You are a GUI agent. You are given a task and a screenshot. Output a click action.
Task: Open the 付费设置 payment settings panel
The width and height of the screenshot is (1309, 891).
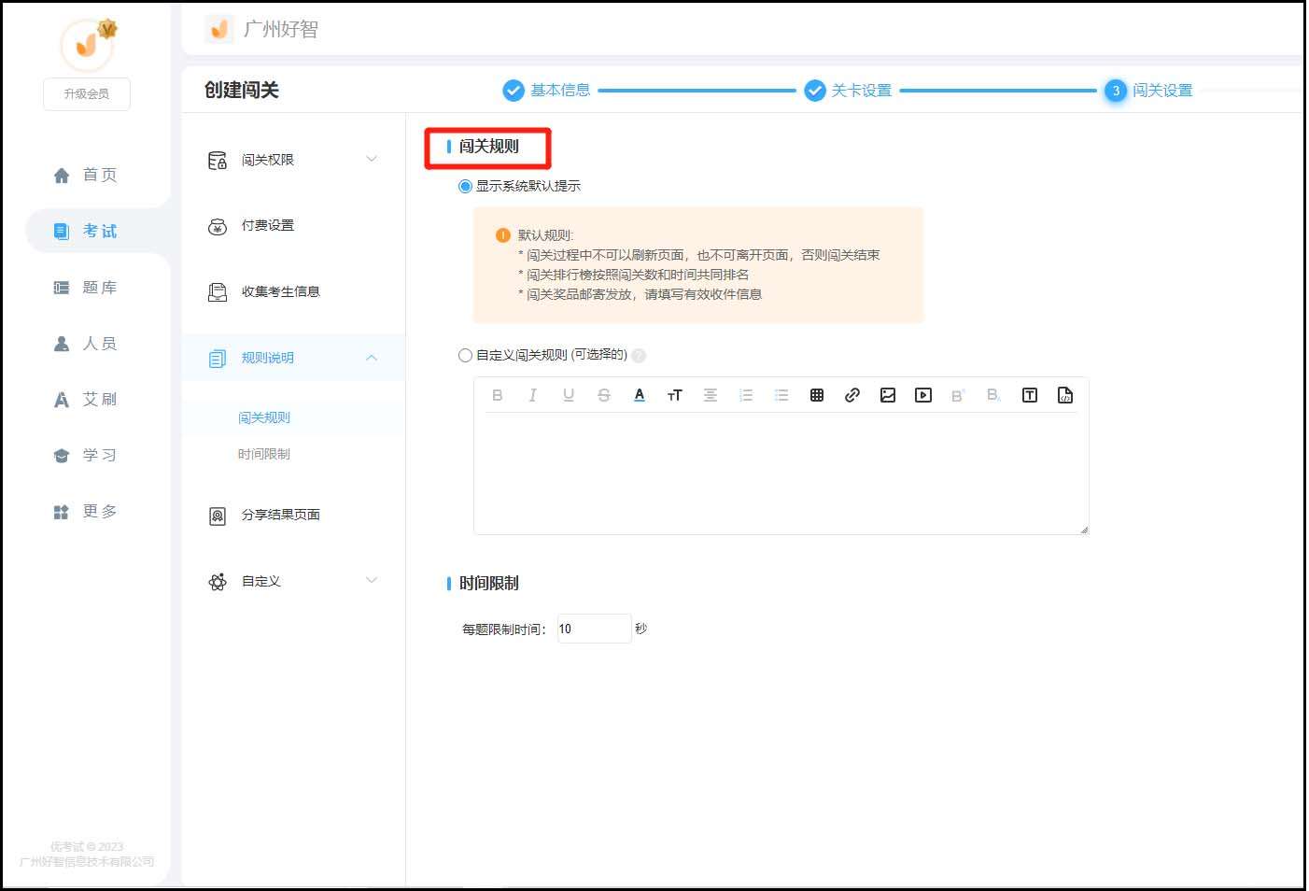(269, 225)
